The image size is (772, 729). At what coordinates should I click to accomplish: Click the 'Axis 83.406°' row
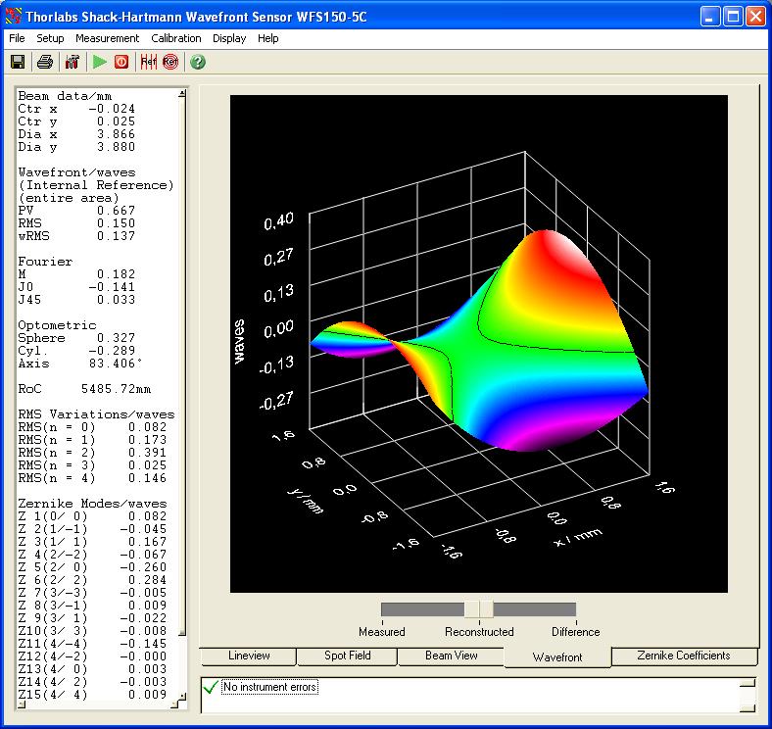(80, 364)
